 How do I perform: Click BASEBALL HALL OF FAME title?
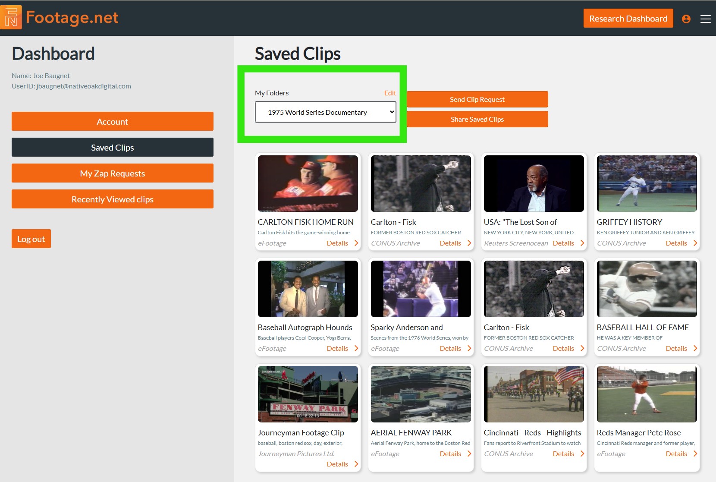[643, 327]
